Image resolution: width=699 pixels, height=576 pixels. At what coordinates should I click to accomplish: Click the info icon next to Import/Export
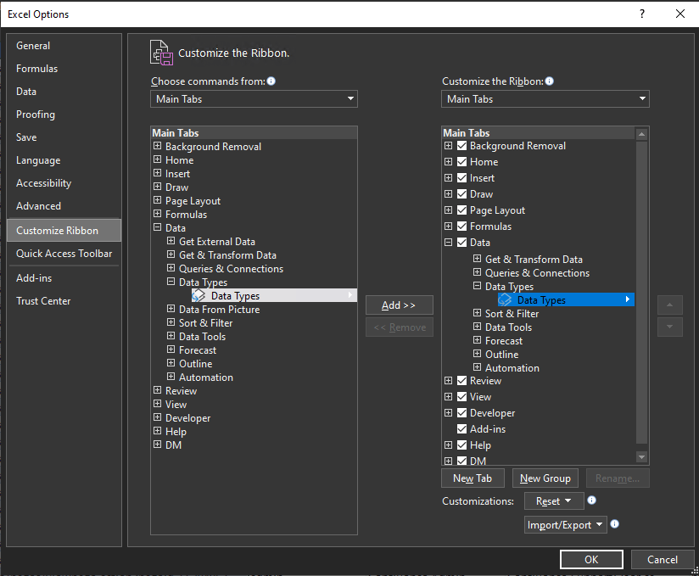pos(614,524)
